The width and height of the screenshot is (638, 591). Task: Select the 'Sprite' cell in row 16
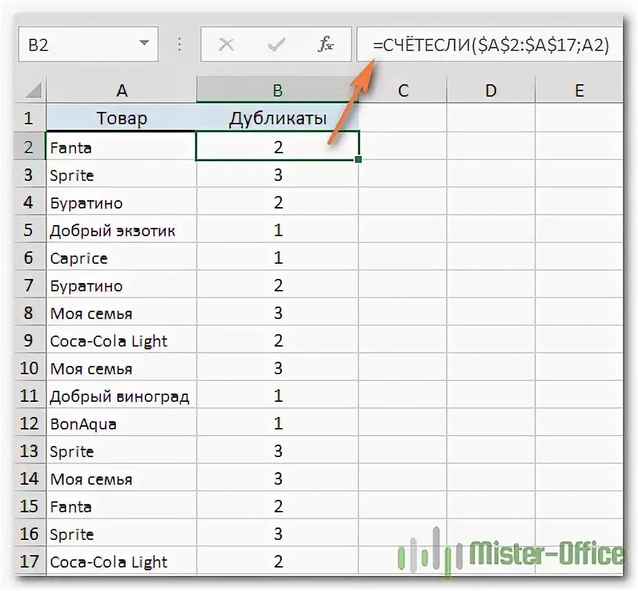(122, 533)
